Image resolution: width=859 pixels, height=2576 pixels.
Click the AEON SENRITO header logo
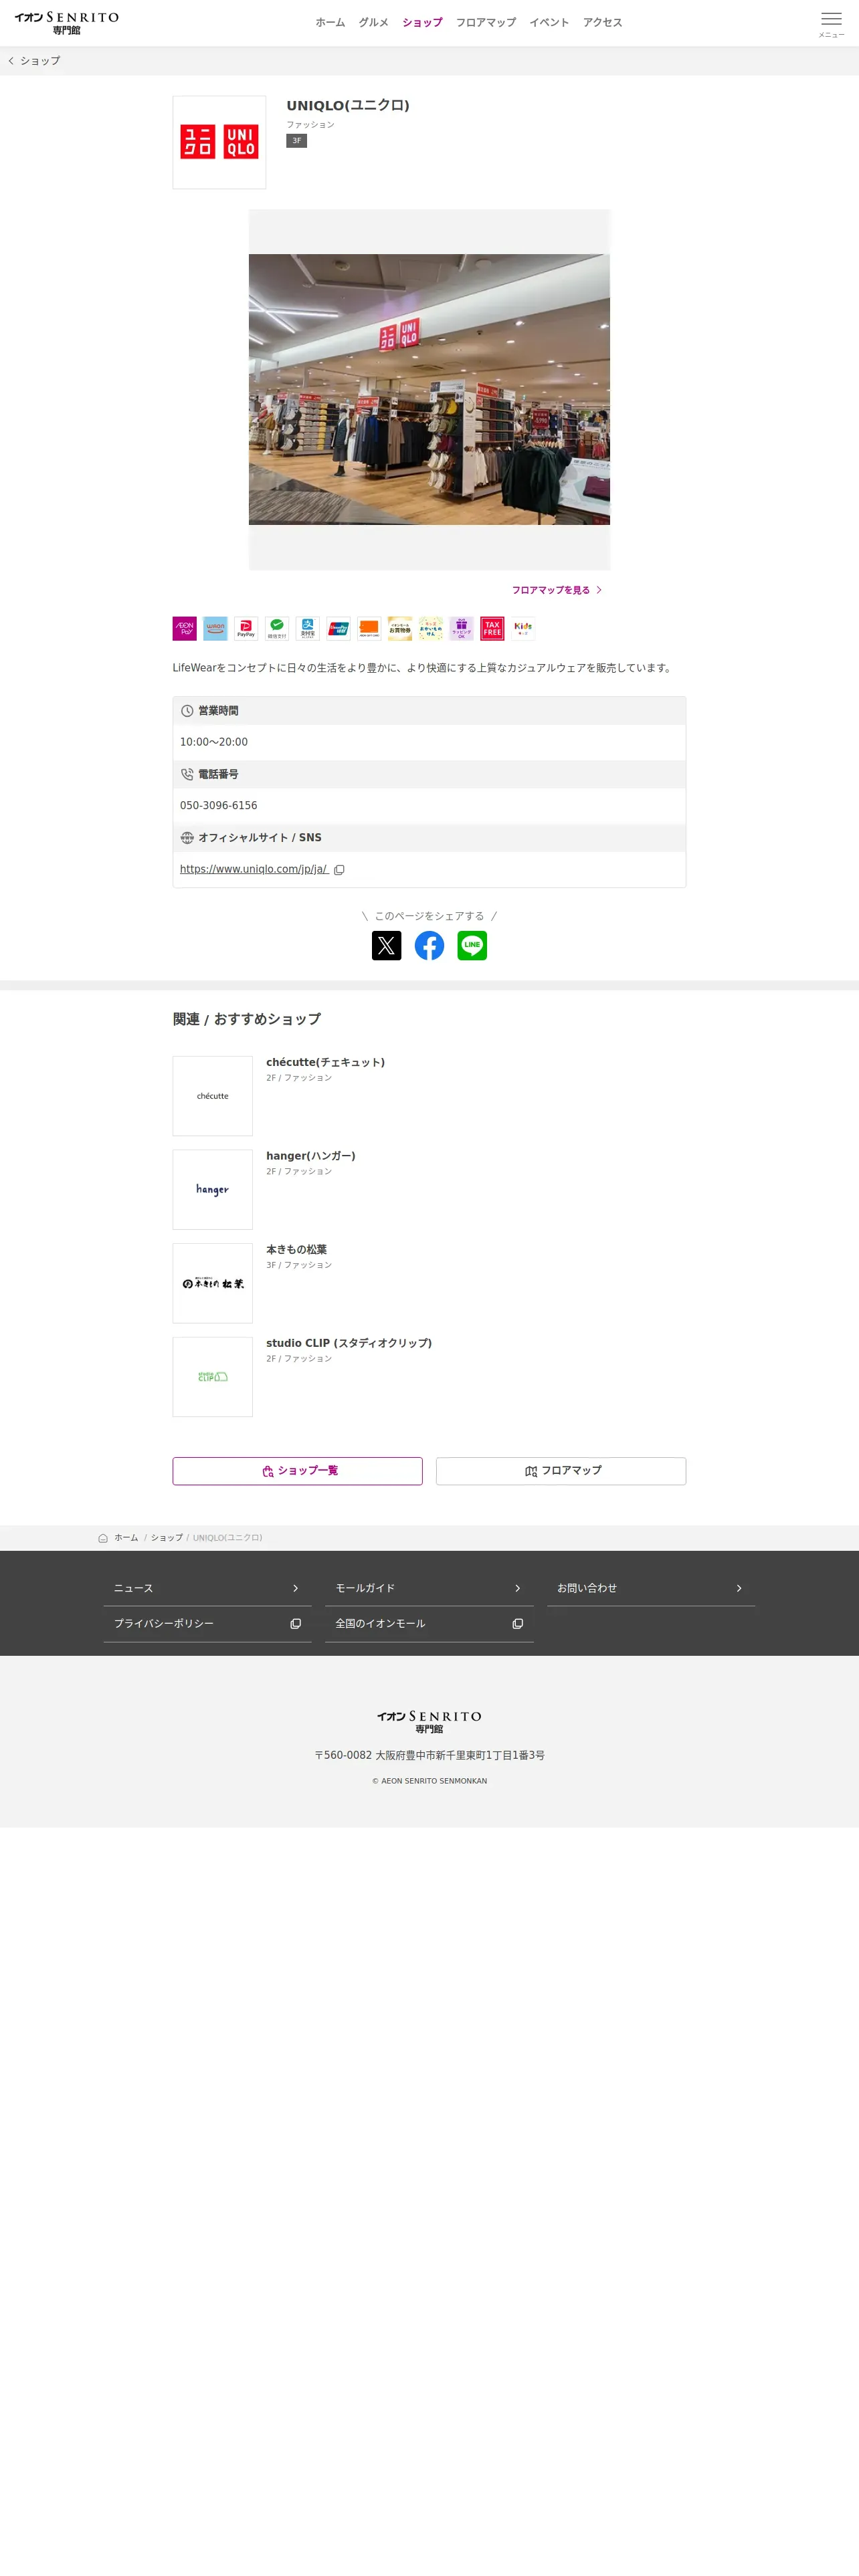[x=67, y=22]
